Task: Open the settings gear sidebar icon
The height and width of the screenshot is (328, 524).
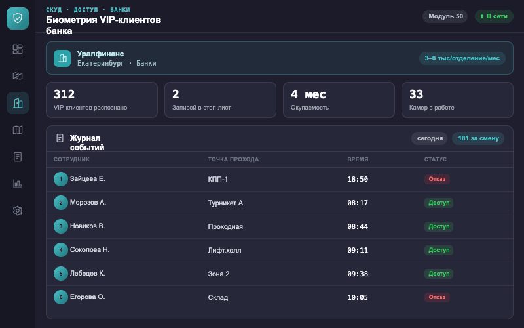Action: [x=18, y=211]
